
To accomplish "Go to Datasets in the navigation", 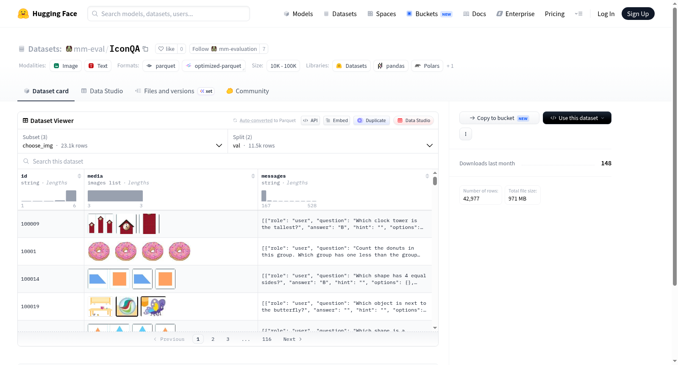I will coord(340,14).
